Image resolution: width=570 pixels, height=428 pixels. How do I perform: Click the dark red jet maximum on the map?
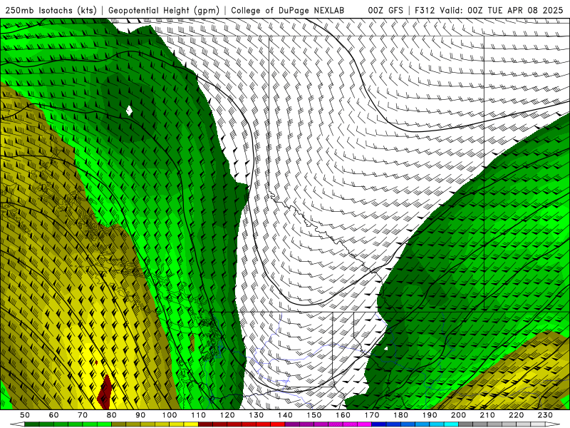point(105,392)
